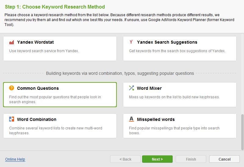Open the Online Help link

(x=15, y=159)
